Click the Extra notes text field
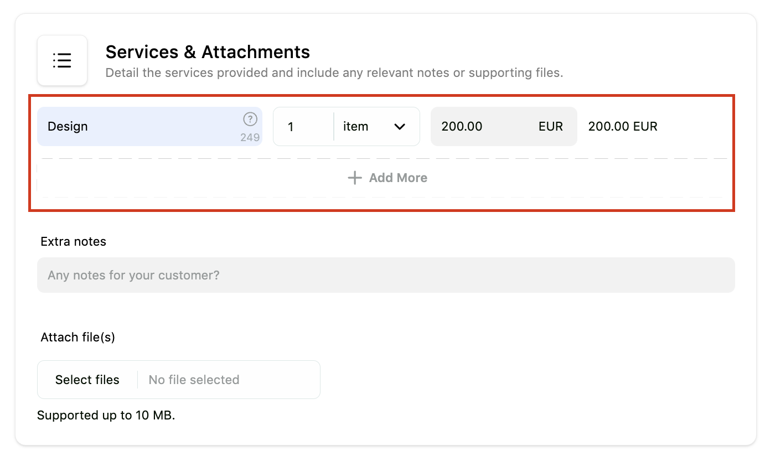Image resolution: width=765 pixels, height=456 pixels. tap(386, 275)
